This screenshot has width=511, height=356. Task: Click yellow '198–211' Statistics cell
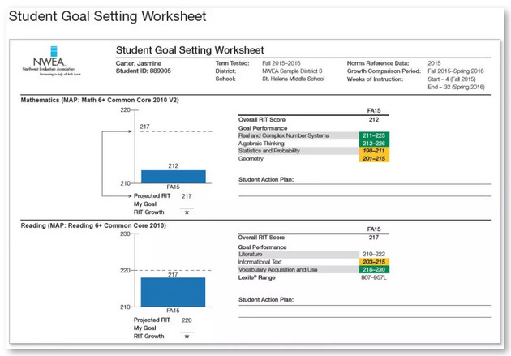[x=374, y=151]
